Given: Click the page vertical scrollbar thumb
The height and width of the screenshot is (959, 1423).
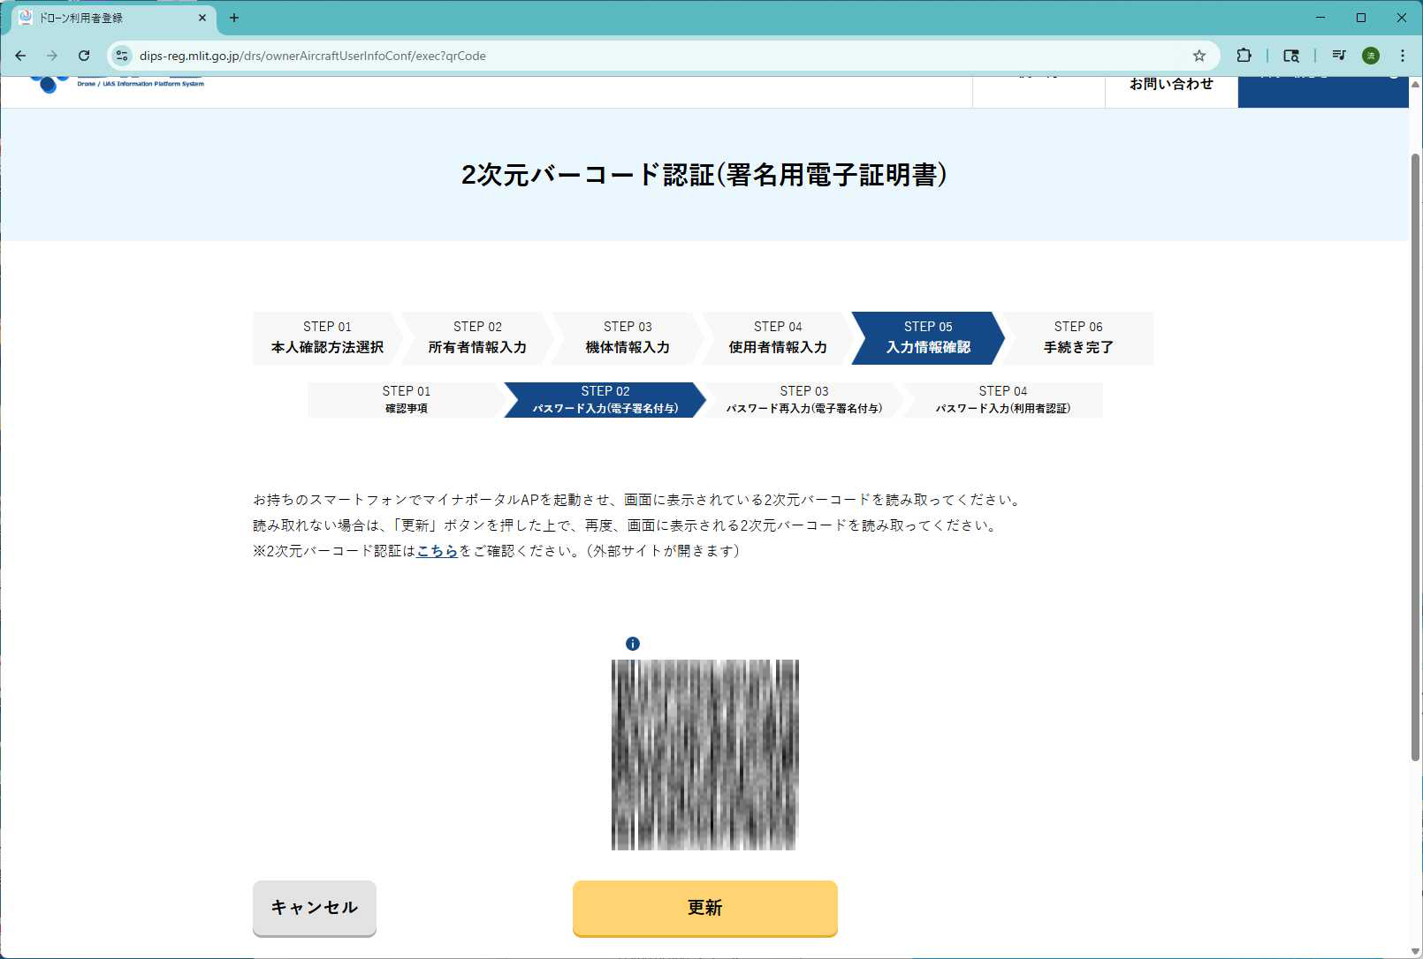Looking at the screenshot, I should point(1415,457).
